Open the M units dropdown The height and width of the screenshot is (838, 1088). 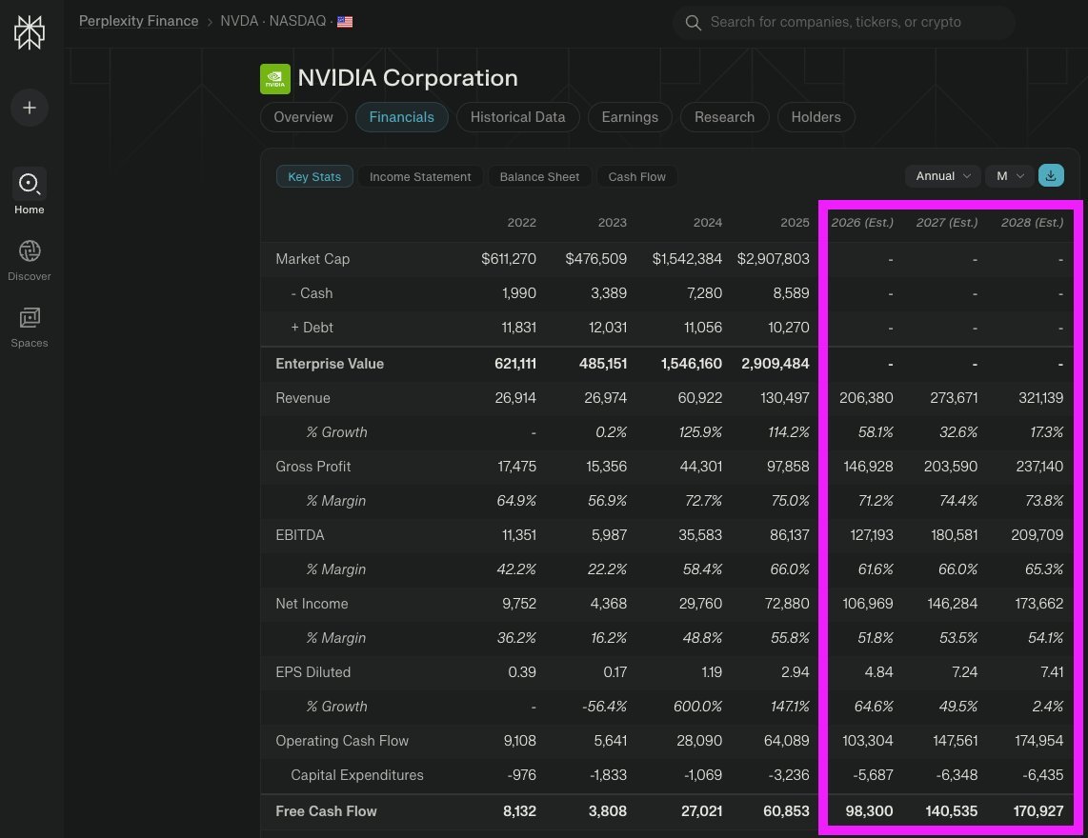(1010, 176)
